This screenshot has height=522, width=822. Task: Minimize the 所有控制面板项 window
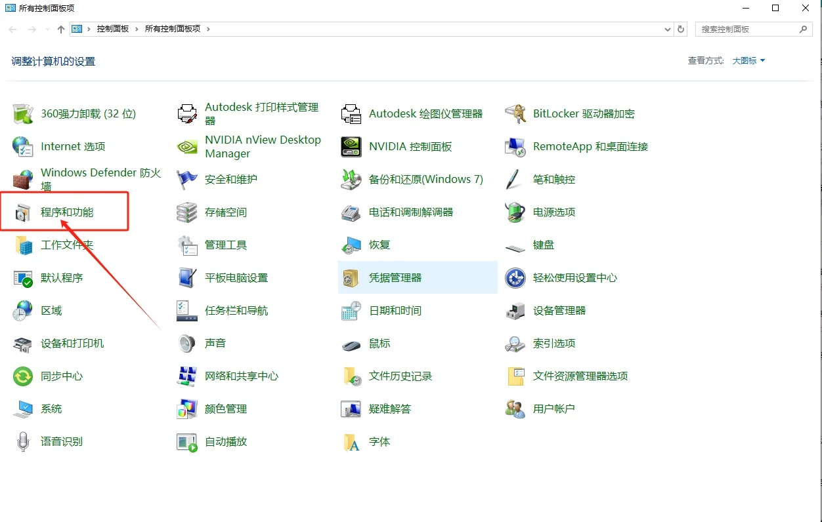745,8
